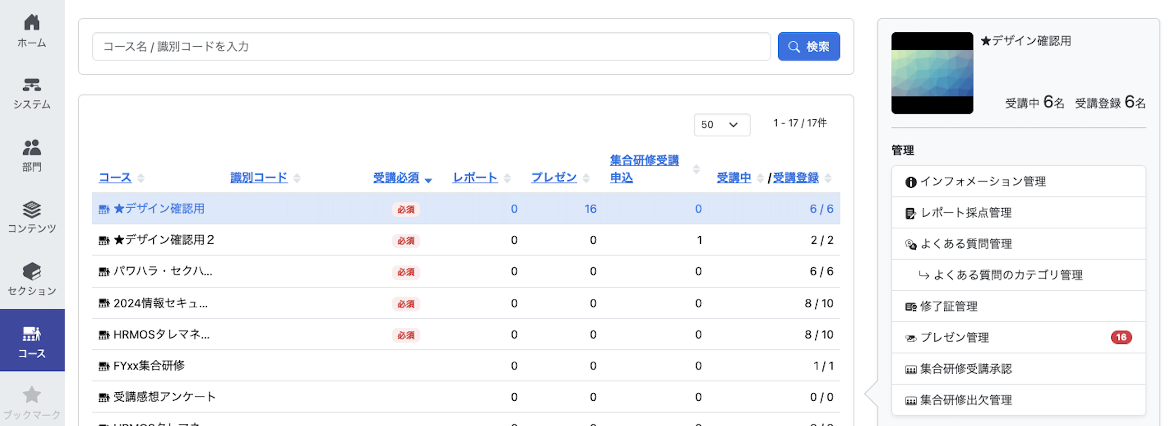Sort by 識別コード column header
The width and height of the screenshot is (1174, 426).
[259, 178]
